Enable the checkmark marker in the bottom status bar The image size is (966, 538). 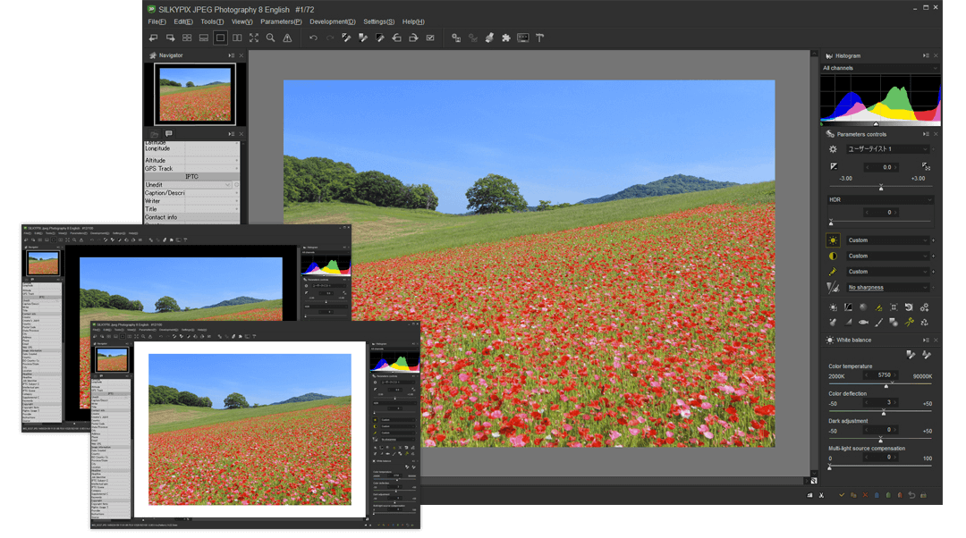[x=842, y=494]
